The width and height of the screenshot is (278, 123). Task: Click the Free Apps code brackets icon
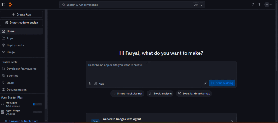pyautogui.click(x=2, y=104)
